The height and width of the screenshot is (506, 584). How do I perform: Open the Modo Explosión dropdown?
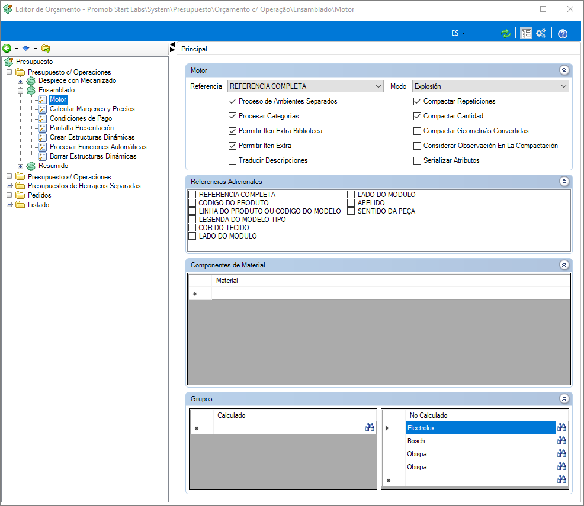point(490,86)
